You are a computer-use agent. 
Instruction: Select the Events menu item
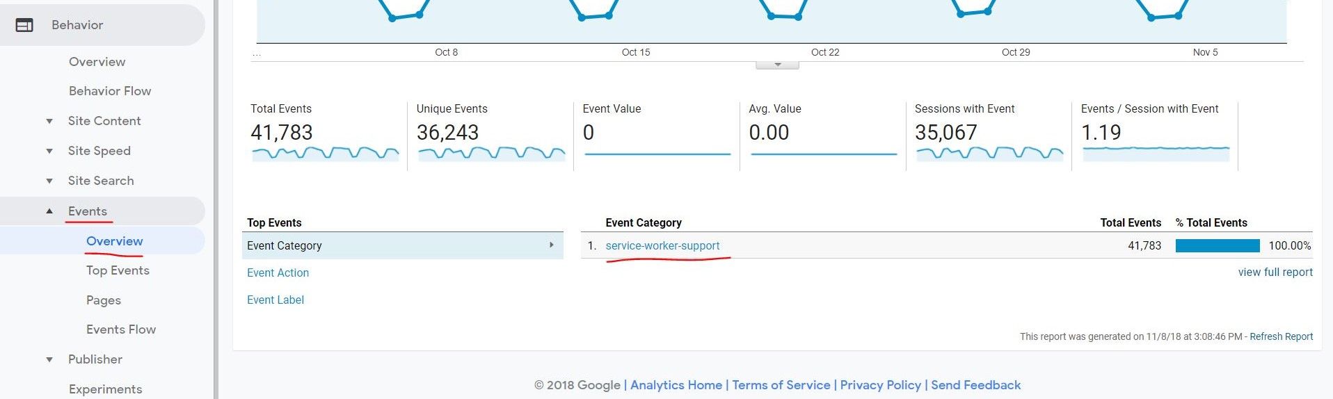88,211
